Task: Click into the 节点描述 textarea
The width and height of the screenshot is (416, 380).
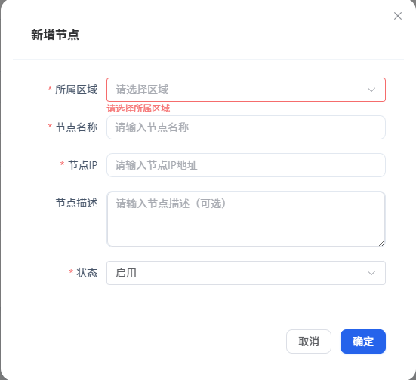Action: [x=246, y=219]
